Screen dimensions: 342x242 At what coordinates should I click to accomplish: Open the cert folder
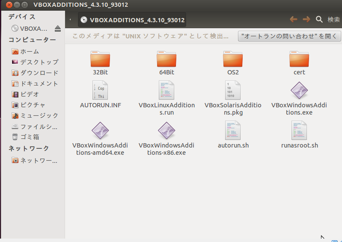299,59
